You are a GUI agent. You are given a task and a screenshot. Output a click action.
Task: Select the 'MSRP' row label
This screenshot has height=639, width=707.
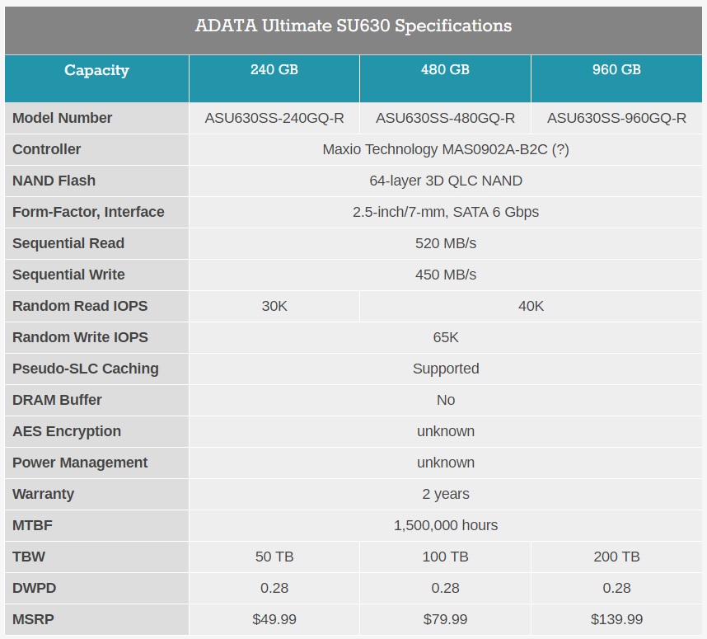click(x=33, y=619)
